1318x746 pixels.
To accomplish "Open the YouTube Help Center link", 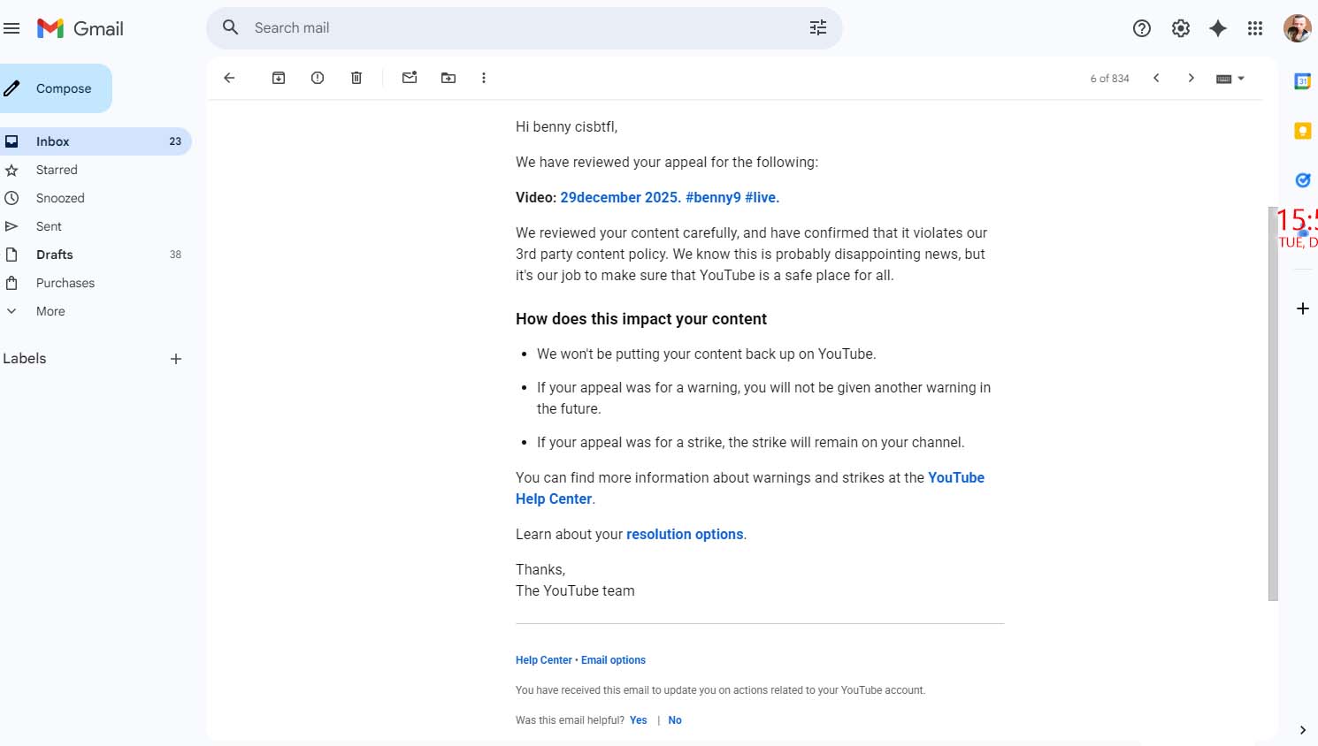I will (750, 488).
